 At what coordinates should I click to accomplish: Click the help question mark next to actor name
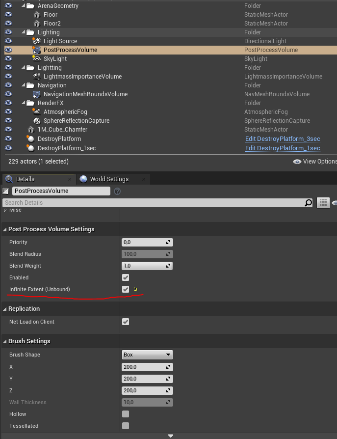tap(117, 191)
